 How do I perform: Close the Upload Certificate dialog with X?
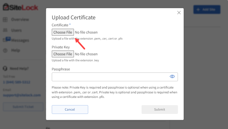[179, 13]
